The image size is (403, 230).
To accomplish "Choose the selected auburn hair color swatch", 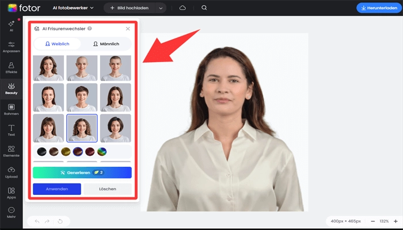I will (78, 152).
